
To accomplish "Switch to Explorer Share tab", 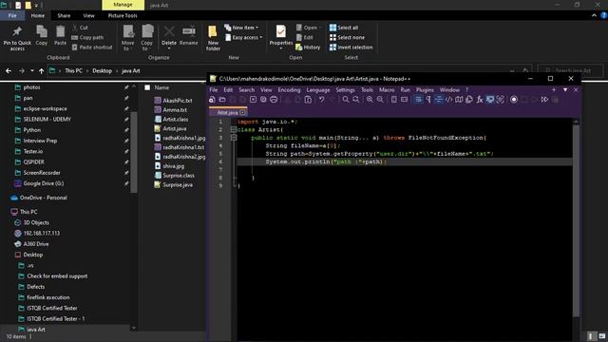I will click(x=64, y=15).
